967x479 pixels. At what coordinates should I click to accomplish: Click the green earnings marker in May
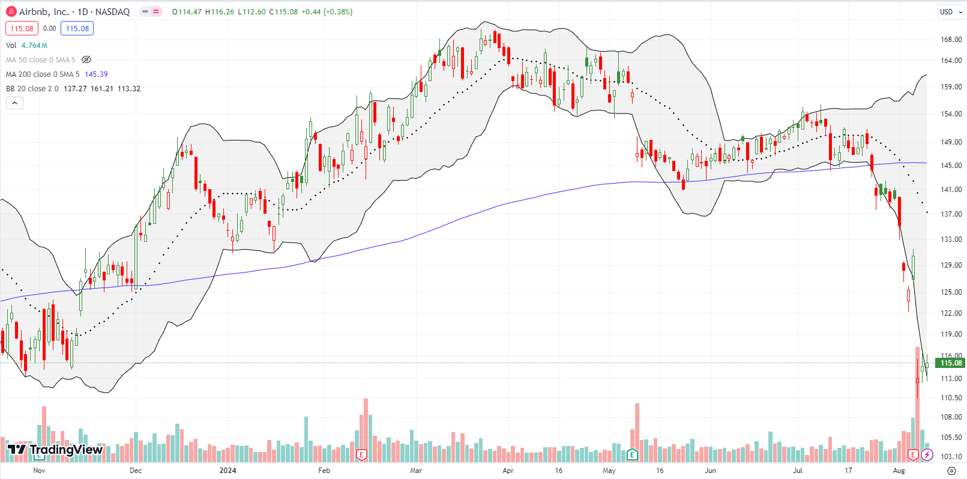pyautogui.click(x=632, y=455)
